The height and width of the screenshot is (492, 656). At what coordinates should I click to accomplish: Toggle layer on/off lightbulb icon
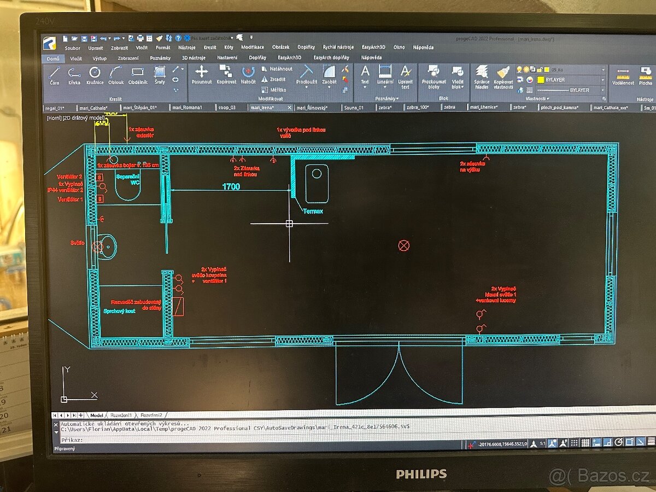[518, 69]
